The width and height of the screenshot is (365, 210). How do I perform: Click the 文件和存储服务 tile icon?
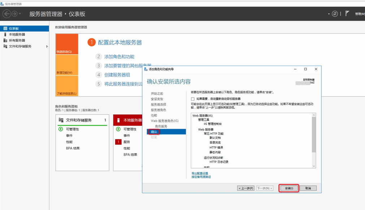[x=61, y=120]
